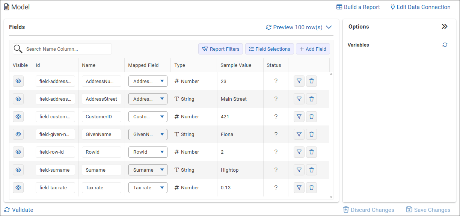
Task: Click the trash icon in the GivenName row
Action: [311, 134]
